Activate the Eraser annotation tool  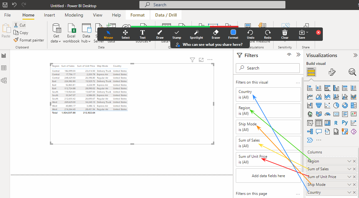216,34
